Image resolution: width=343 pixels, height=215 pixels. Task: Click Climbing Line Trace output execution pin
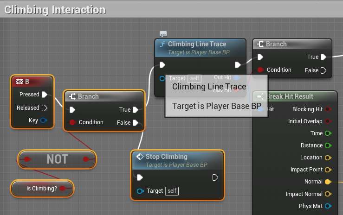click(238, 65)
